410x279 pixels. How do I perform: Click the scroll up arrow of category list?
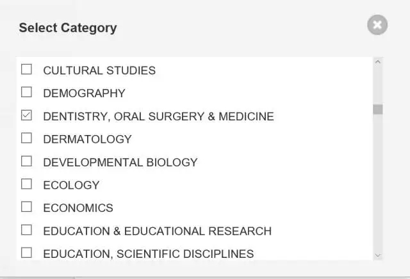click(377, 62)
